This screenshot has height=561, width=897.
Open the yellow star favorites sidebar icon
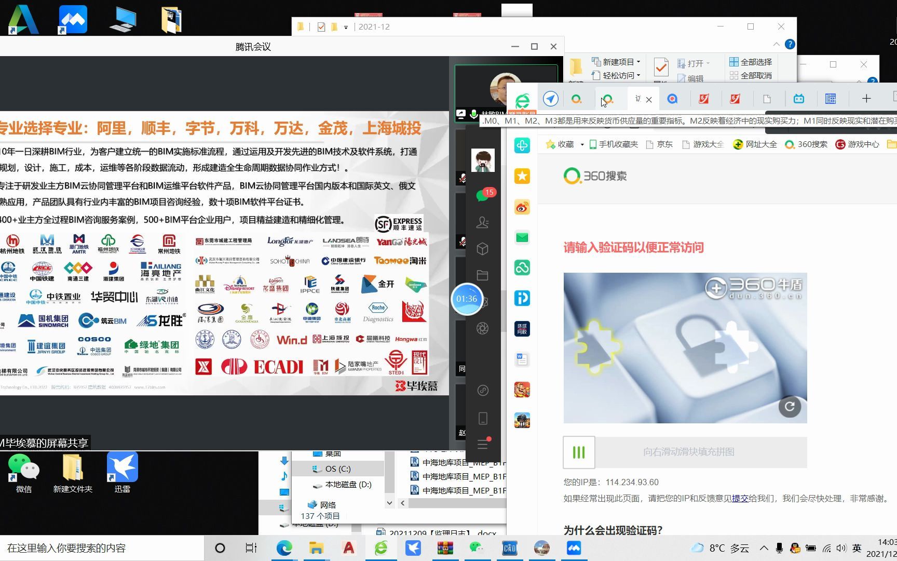pos(522,176)
